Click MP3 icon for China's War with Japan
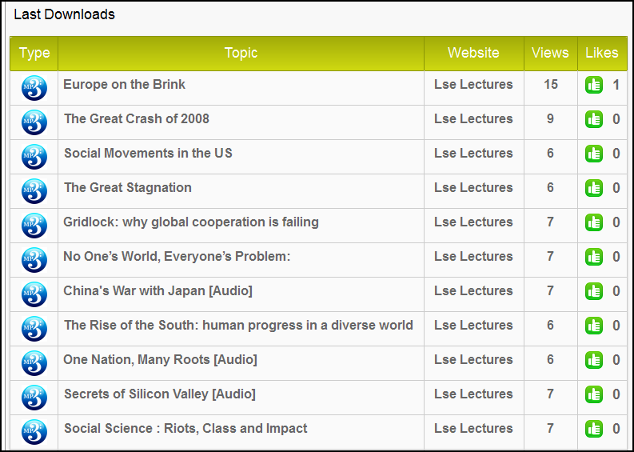This screenshot has height=452, width=634. tap(34, 294)
